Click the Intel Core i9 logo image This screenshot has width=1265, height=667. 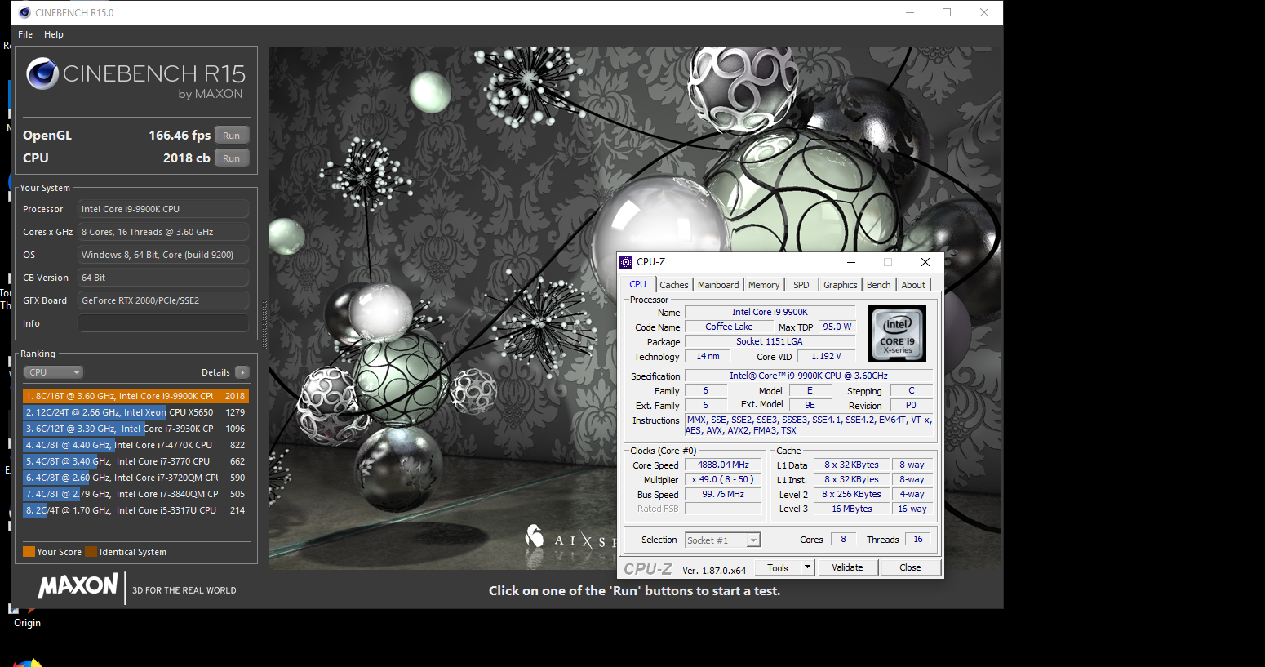(897, 333)
